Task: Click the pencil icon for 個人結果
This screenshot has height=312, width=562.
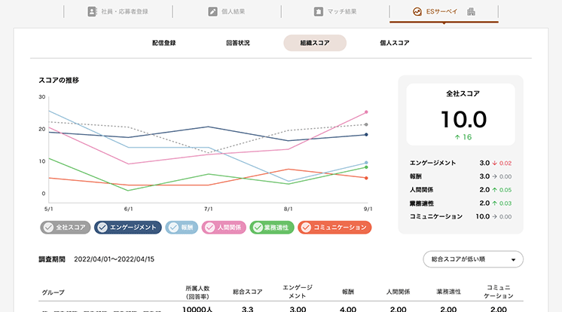Action: click(213, 11)
